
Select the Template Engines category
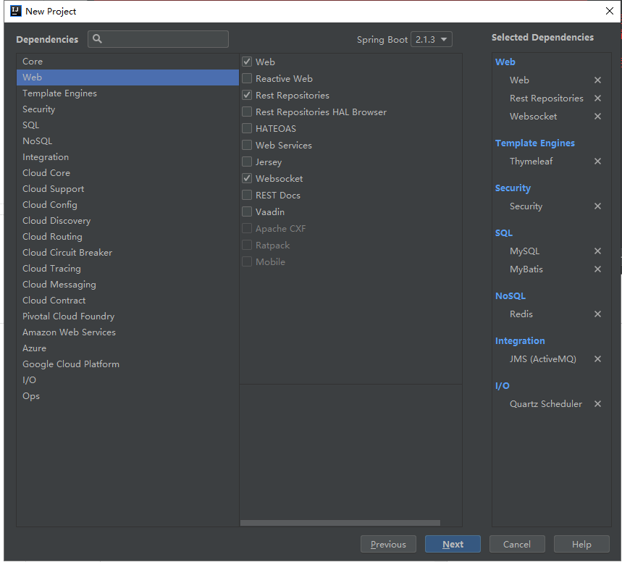127,93
